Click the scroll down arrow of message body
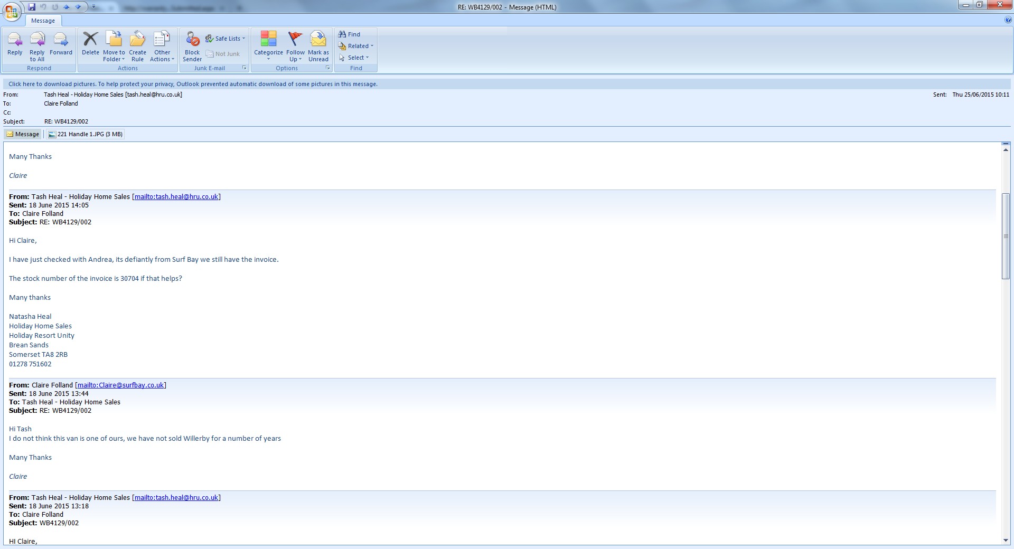 [1006, 540]
